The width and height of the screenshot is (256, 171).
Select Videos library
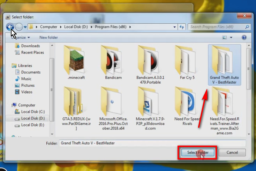23,92
